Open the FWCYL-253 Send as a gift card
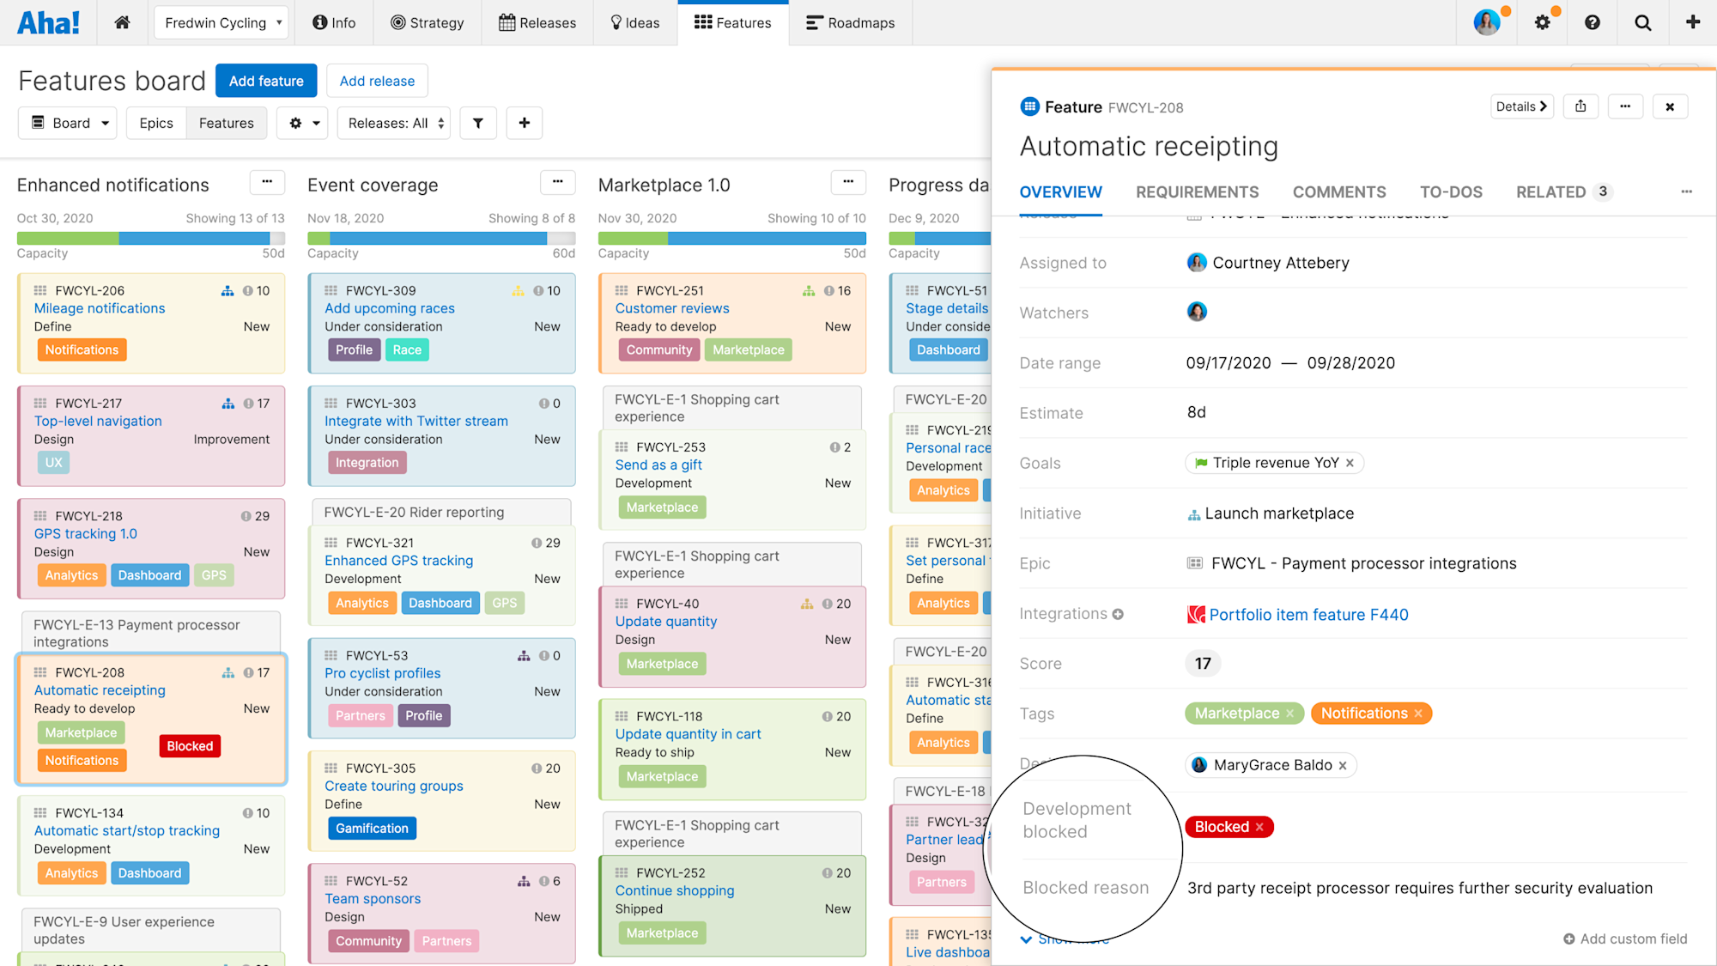The height and width of the screenshot is (966, 1717). [x=658, y=465]
